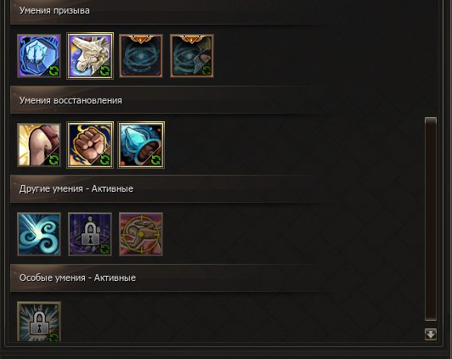Select the clenched fist recovery skill
Screen dimensions: 452x359
point(90,145)
